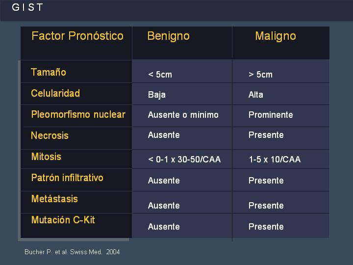Click the 'Baja' celularidad cell
Viewport: 353px width, 265px height.
(157, 95)
